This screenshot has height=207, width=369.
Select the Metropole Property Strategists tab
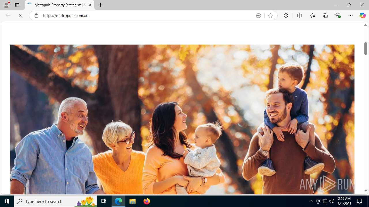click(x=60, y=5)
